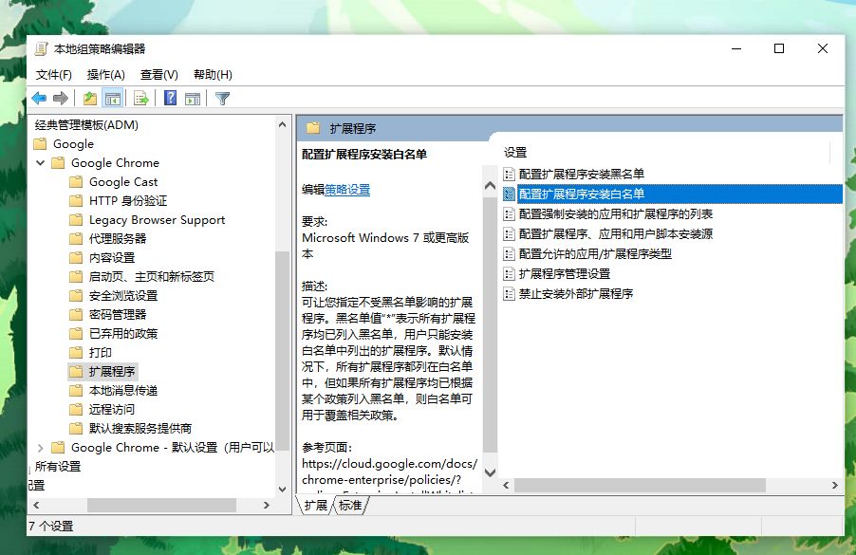Select 默认搜索服务提供商 folder
The image size is (856, 555).
pyautogui.click(x=140, y=429)
